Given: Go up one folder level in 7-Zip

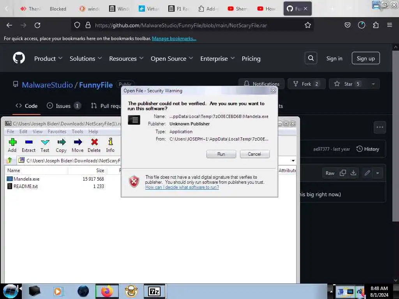Looking at the screenshot, I should [x=9, y=160].
